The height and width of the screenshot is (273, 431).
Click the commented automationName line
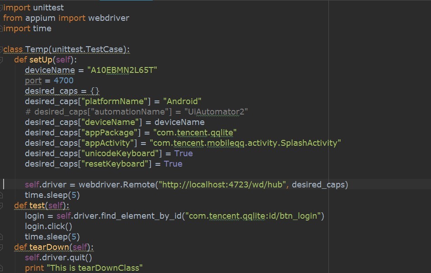(136, 112)
